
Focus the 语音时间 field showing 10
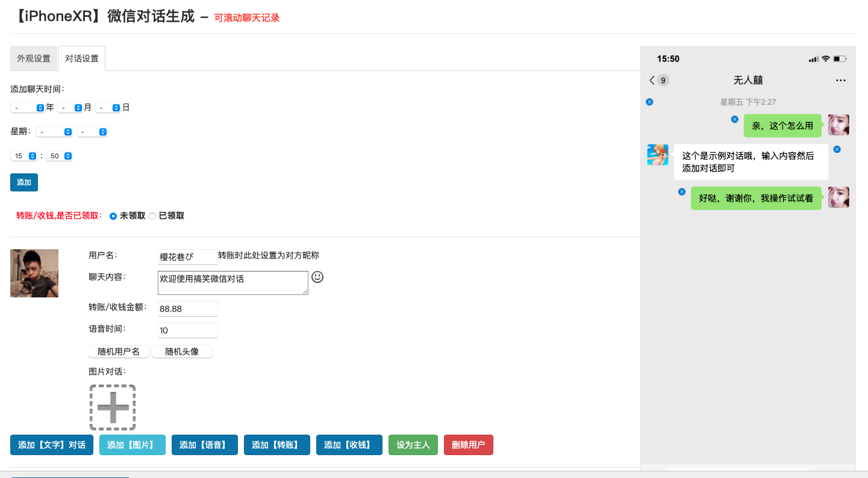tap(188, 331)
